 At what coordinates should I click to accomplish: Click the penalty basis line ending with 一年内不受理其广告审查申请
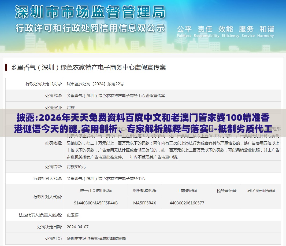pos(123,157)
